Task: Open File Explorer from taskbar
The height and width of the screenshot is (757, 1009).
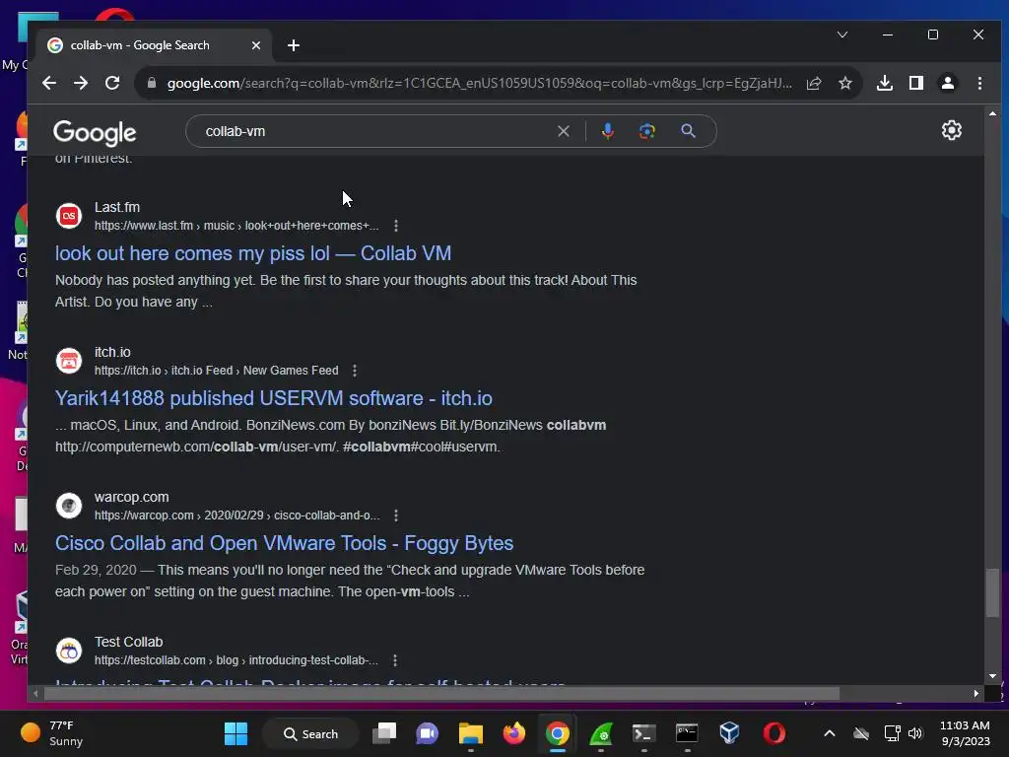Action: click(470, 733)
